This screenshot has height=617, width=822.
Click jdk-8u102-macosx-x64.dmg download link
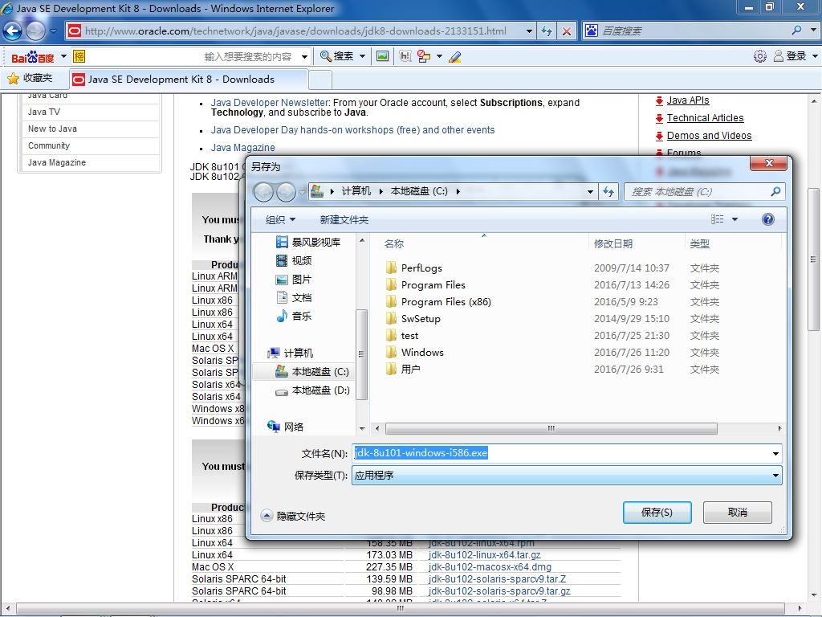pyautogui.click(x=490, y=567)
